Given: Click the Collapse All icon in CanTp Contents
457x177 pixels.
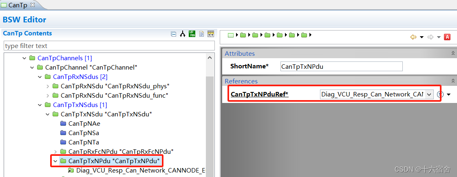Looking at the screenshot, I should pyautogui.click(x=173, y=34).
